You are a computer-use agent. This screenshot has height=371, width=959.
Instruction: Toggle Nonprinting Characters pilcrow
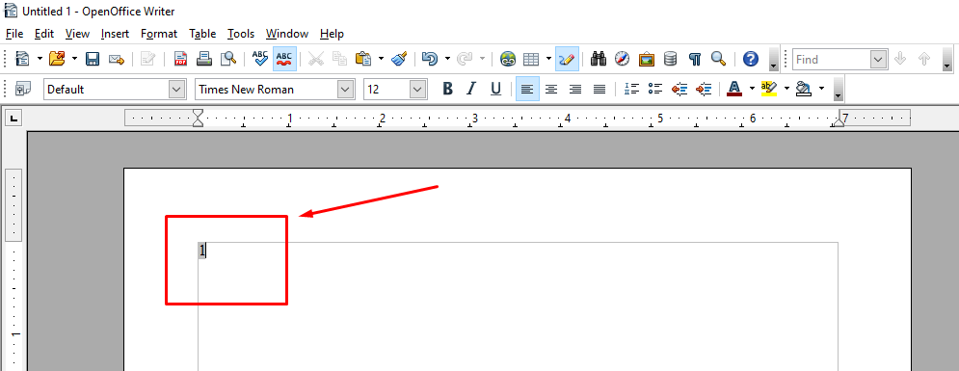[694, 59]
